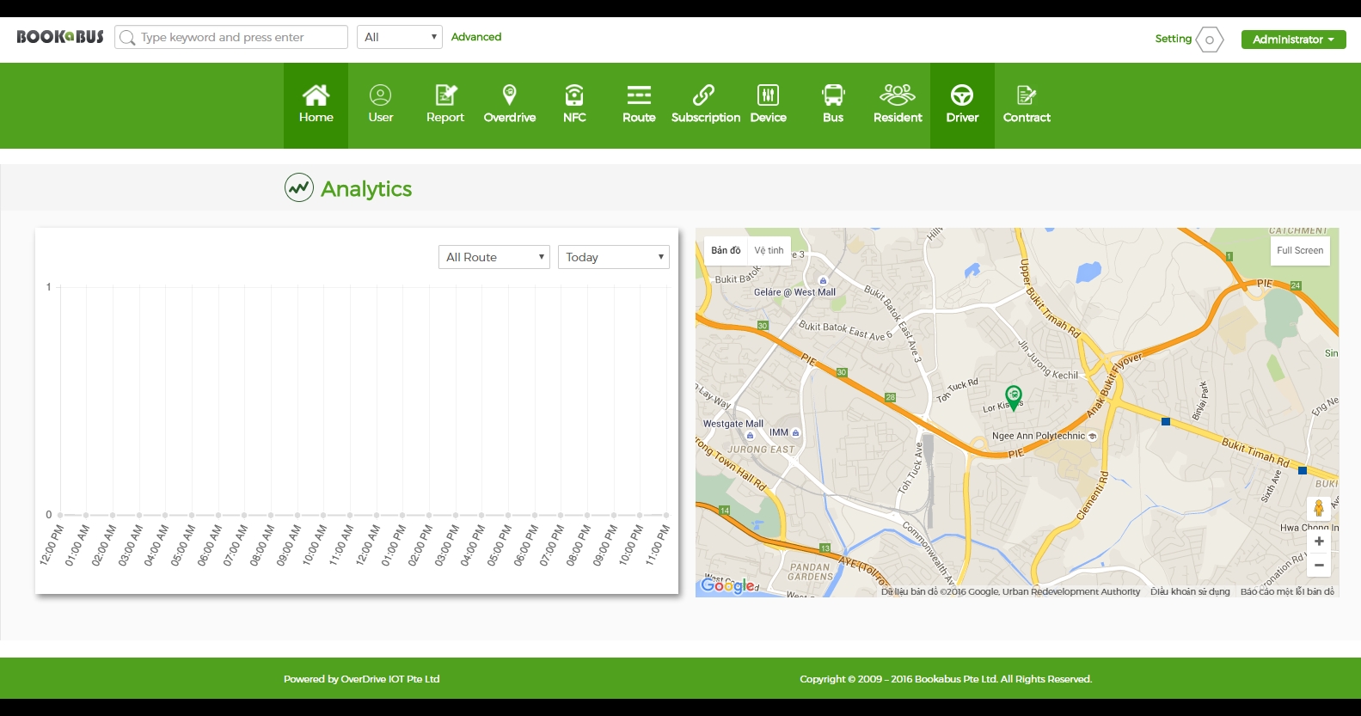The width and height of the screenshot is (1361, 716).
Task: Click the BookaBus logo
Action: coord(60,37)
